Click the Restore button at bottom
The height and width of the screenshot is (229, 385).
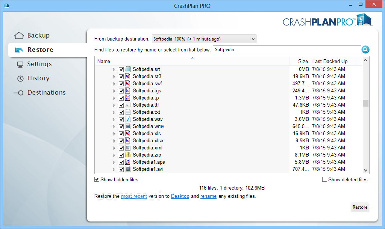tap(360, 207)
